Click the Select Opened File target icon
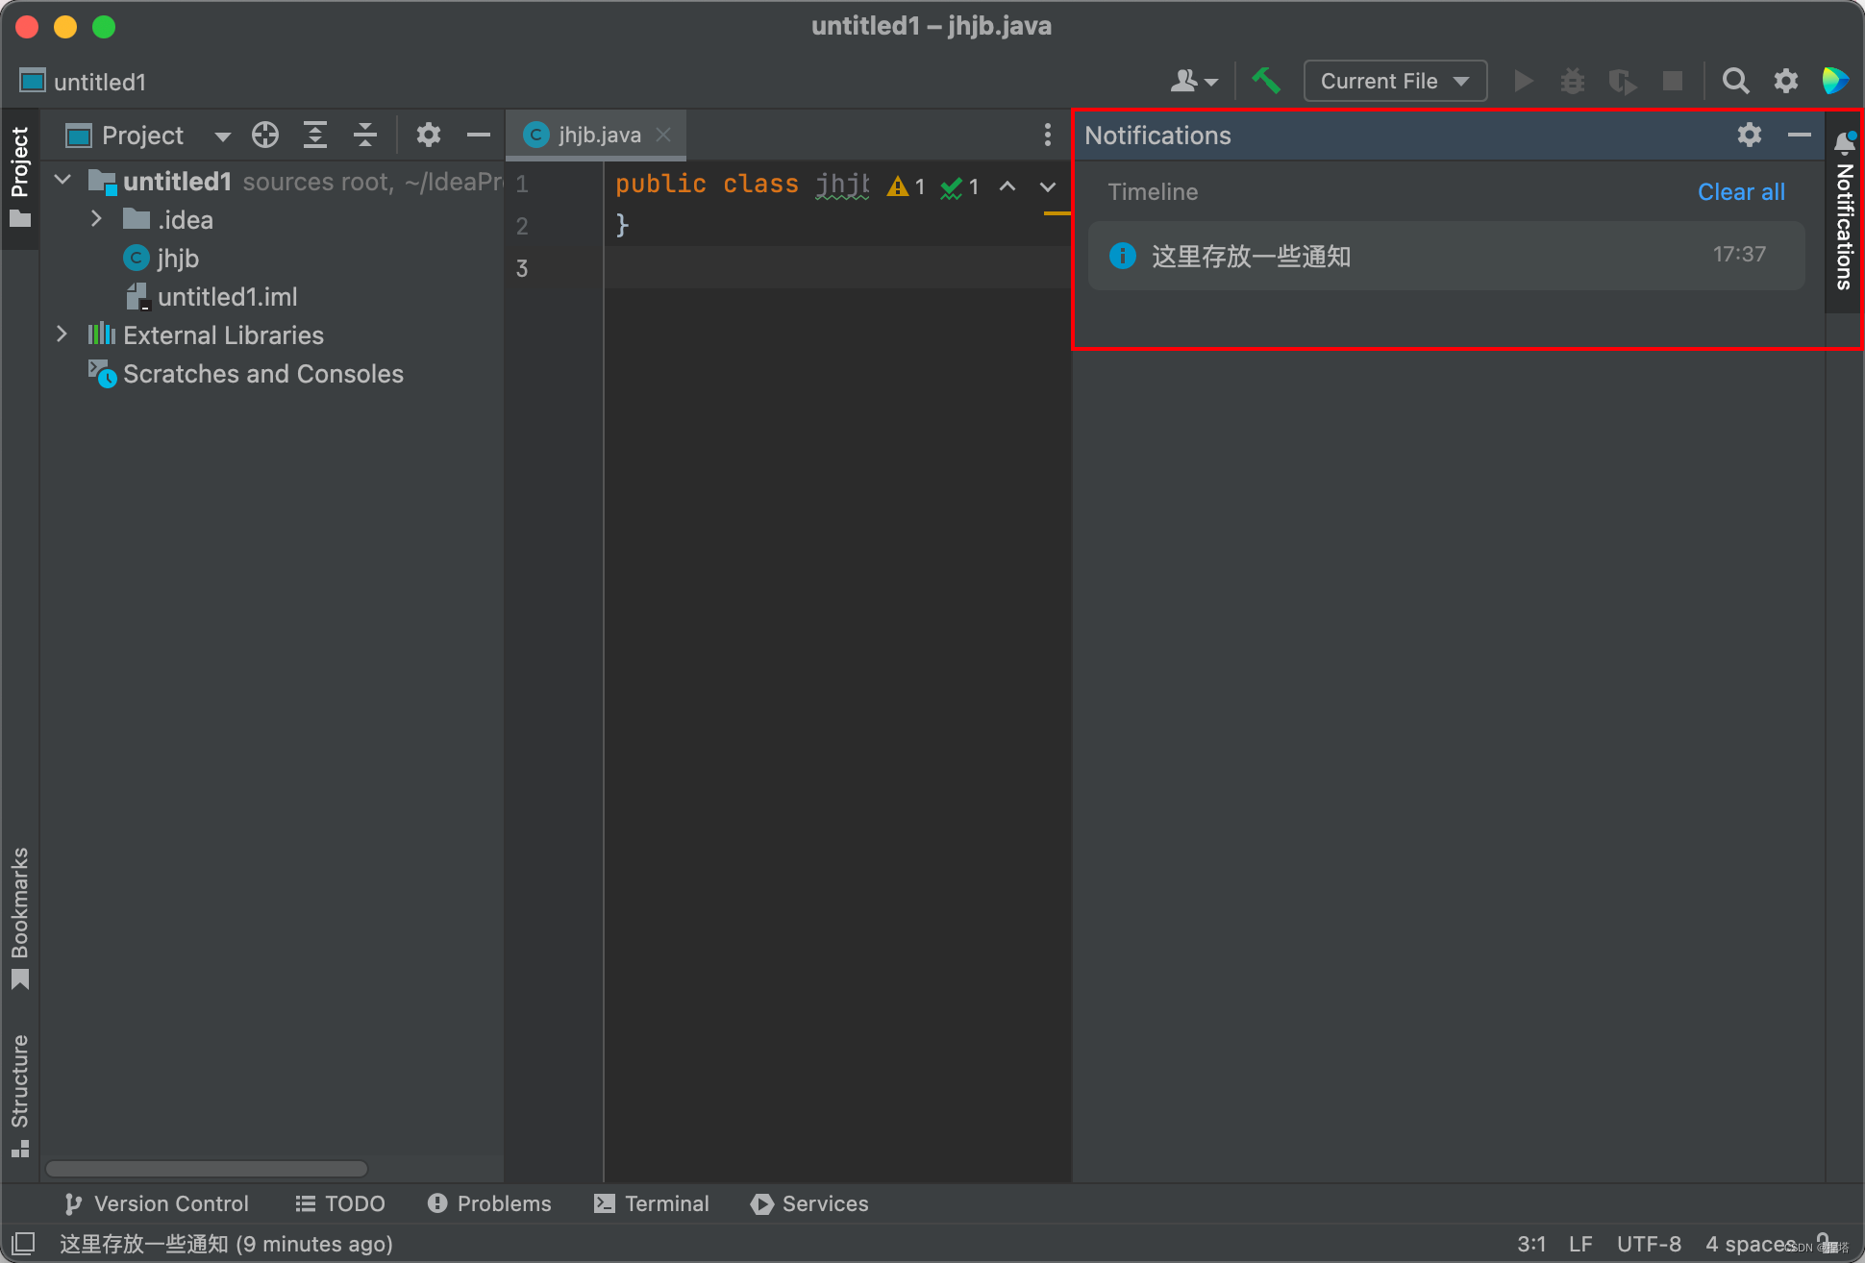Screen dimensions: 1865x1263 265,135
